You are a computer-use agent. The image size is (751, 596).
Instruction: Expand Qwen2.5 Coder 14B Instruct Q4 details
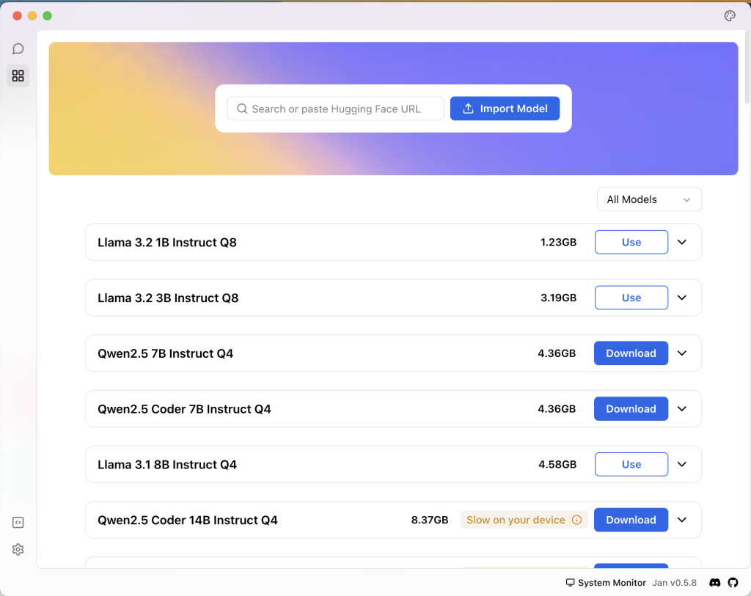[682, 520]
